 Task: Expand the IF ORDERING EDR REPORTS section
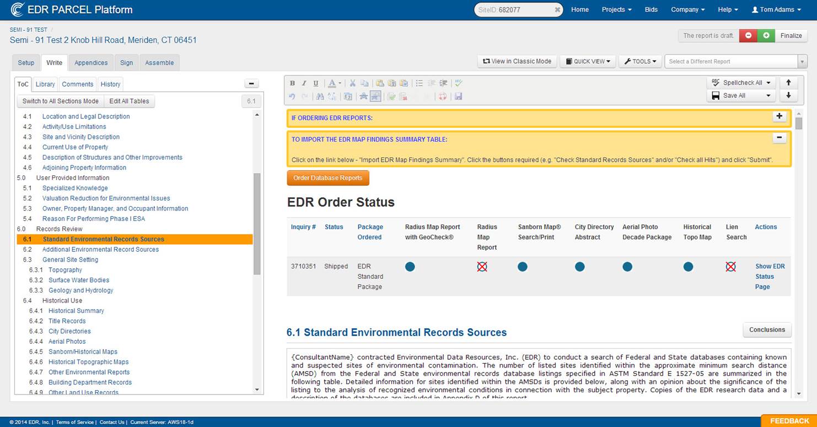[779, 116]
